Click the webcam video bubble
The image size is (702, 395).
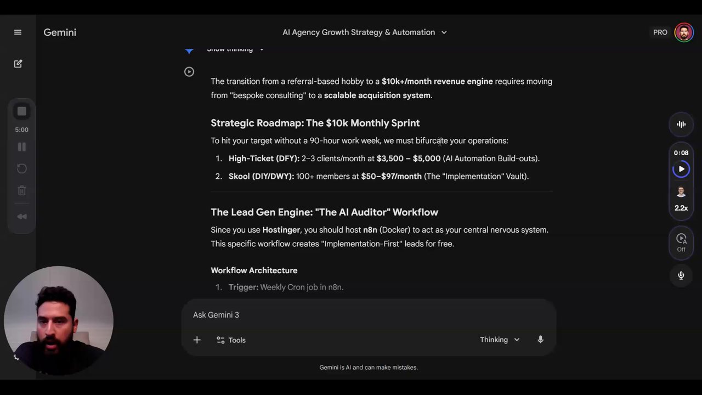coord(59,321)
